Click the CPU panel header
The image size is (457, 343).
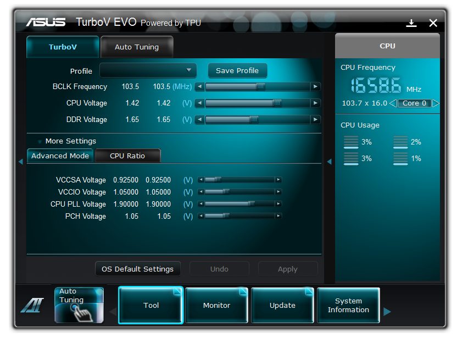pos(387,46)
